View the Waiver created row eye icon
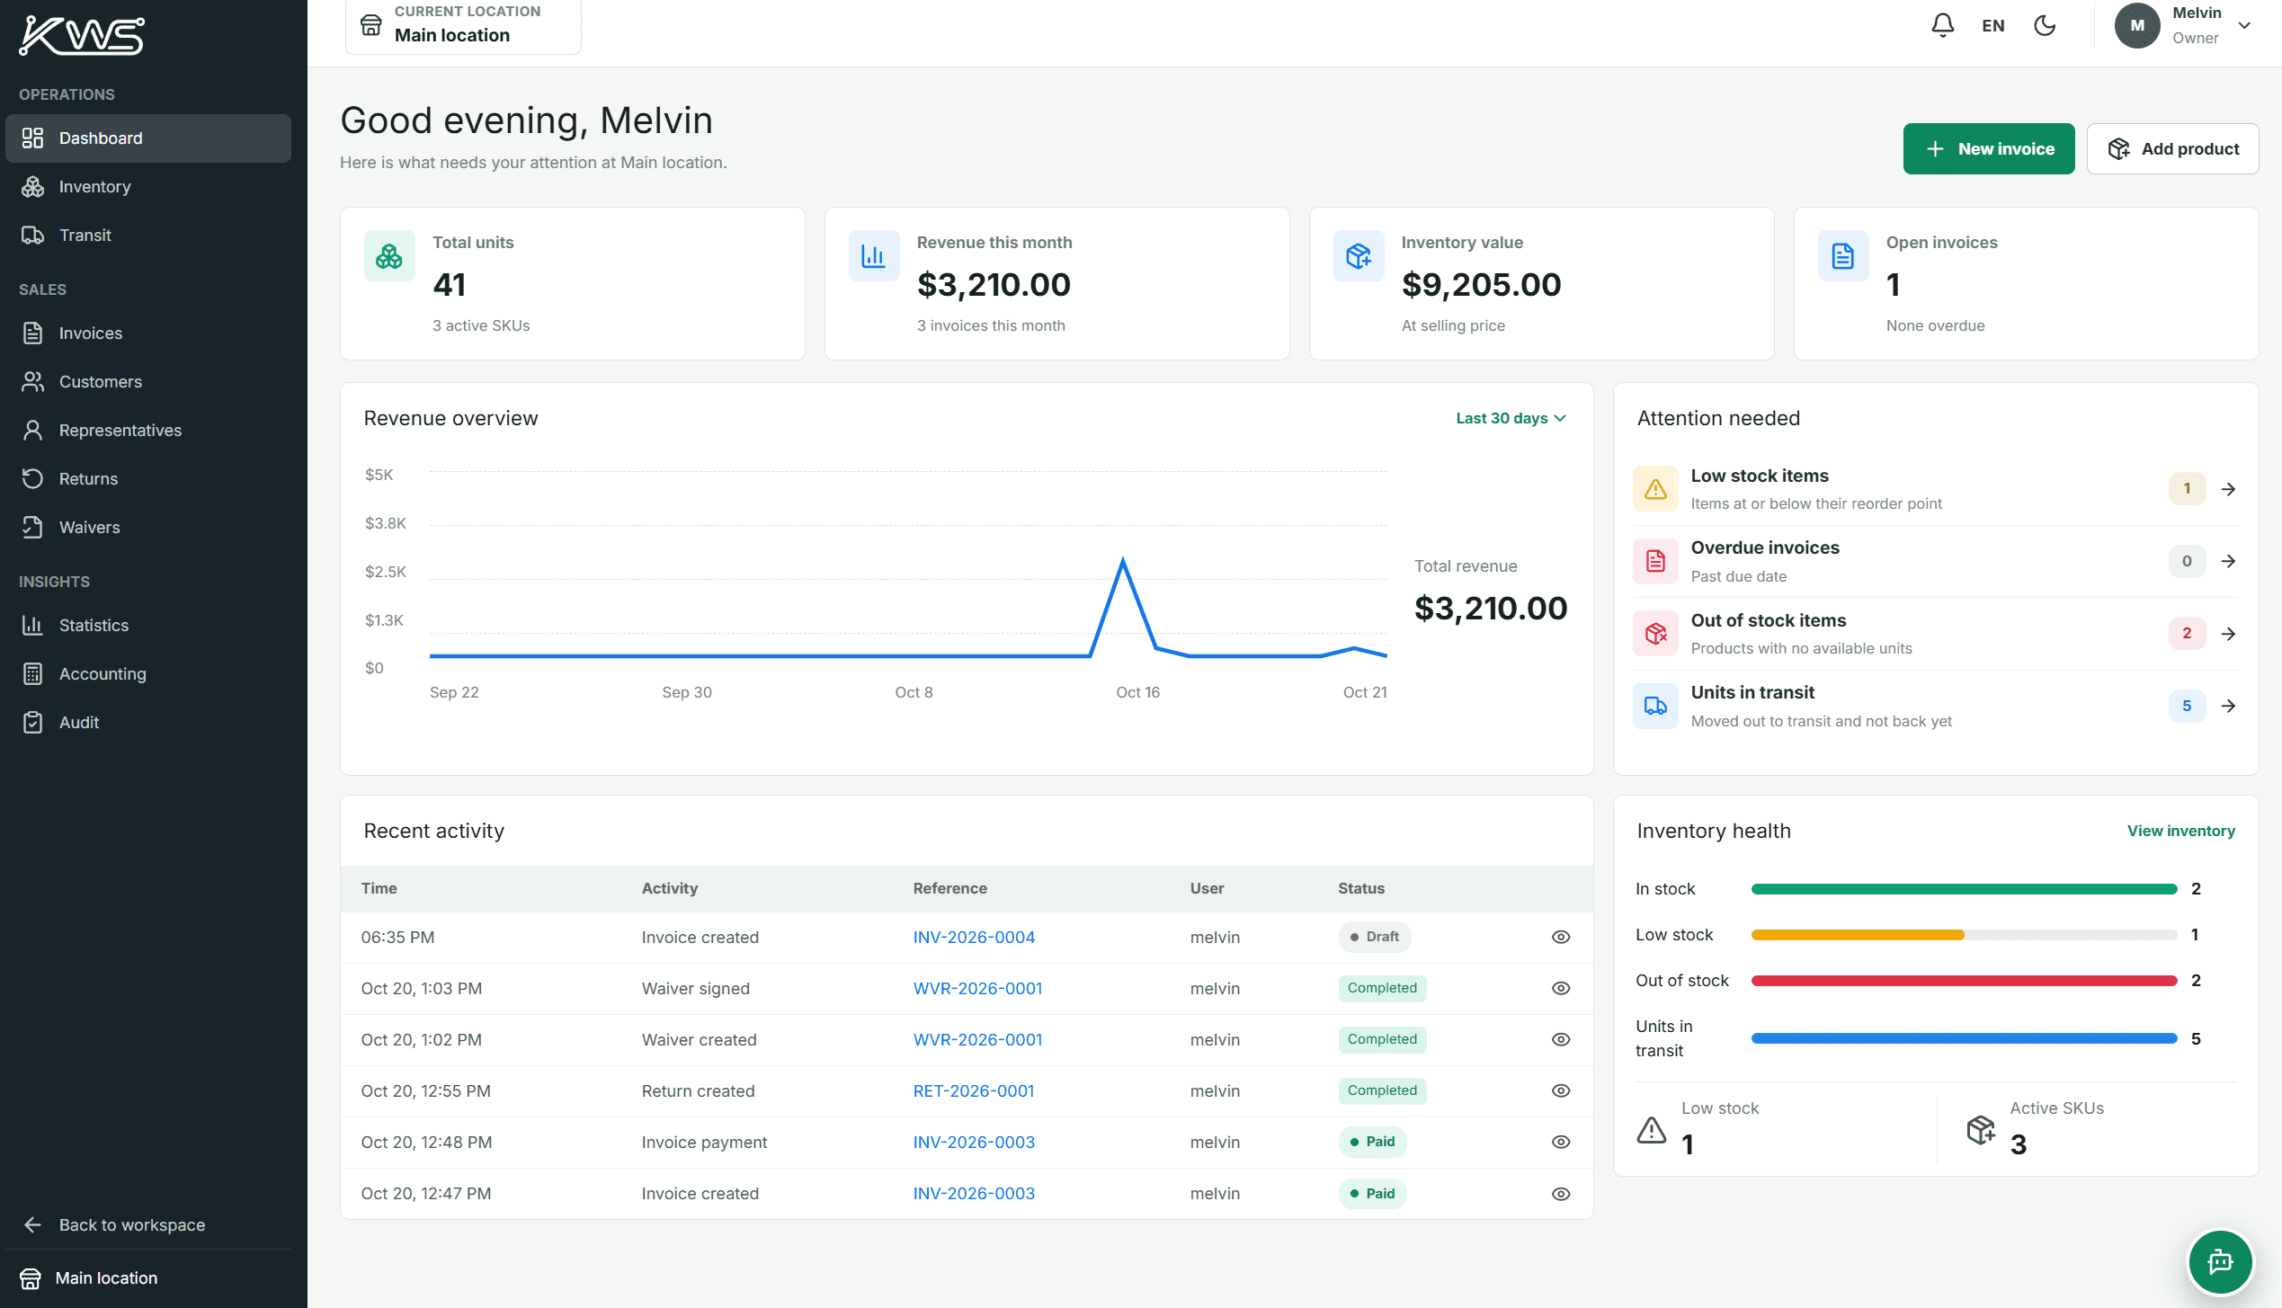 pos(1561,1039)
